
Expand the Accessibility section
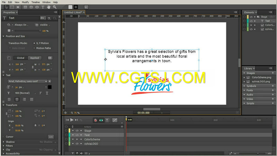3,154
